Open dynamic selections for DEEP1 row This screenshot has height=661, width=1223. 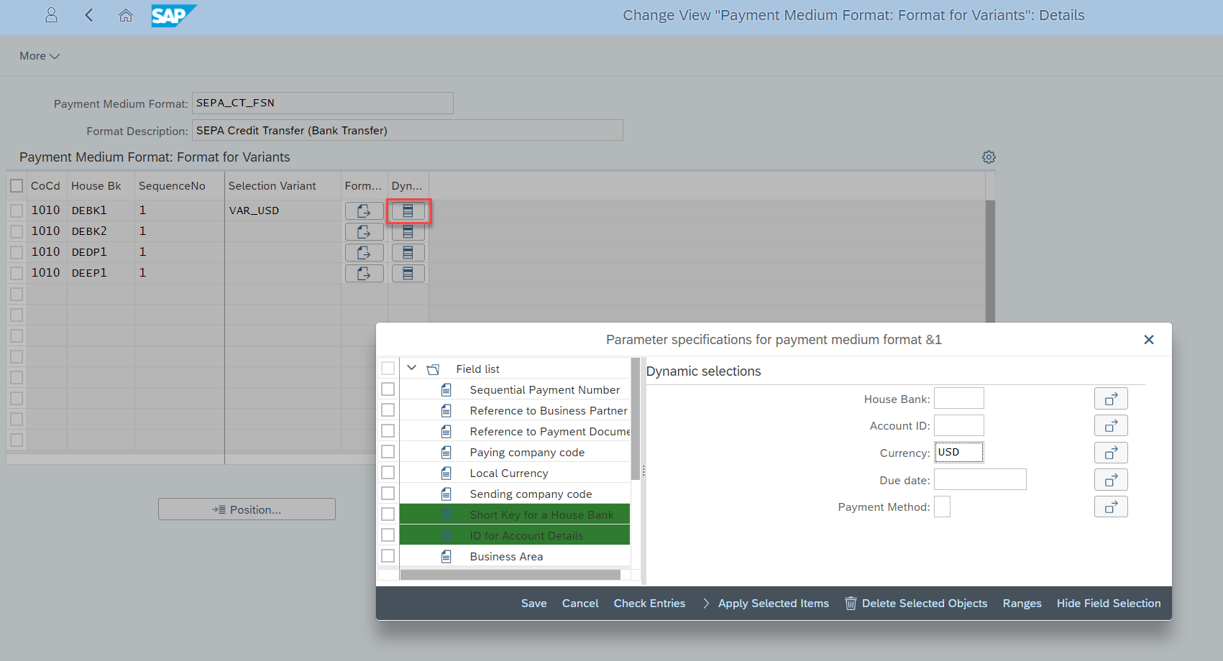(x=408, y=273)
